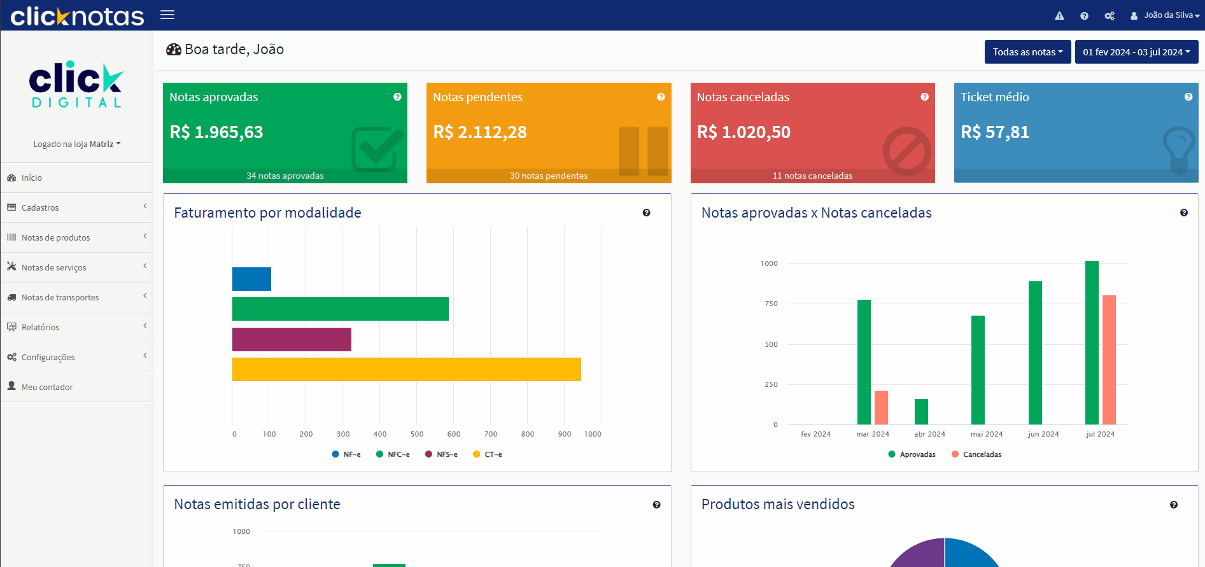
Task: Toggle CT-e legend series
Action: tap(488, 454)
